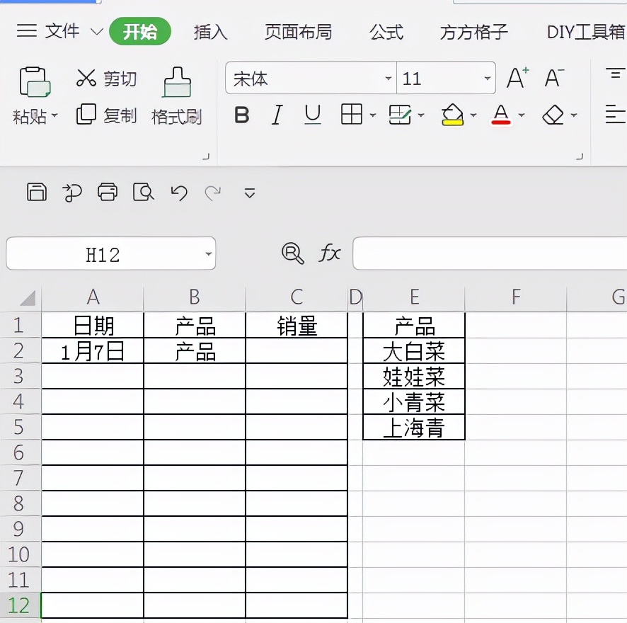Click the fx insert function icon
The image size is (627, 623).
pos(330,253)
